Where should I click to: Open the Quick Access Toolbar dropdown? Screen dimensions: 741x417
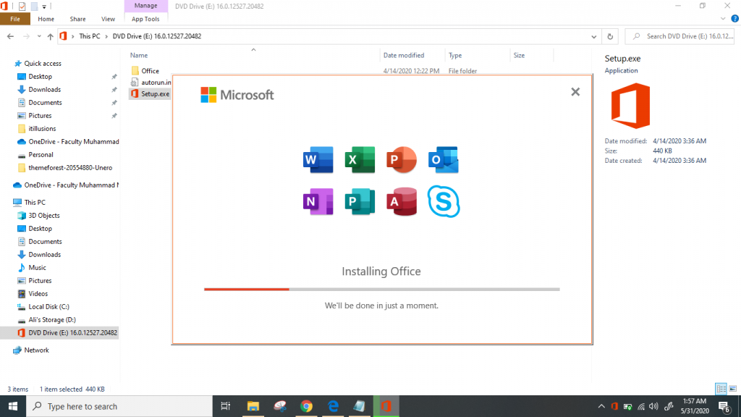click(44, 7)
